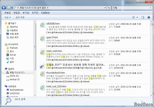Open the 파일(F) menu

[8, 13]
